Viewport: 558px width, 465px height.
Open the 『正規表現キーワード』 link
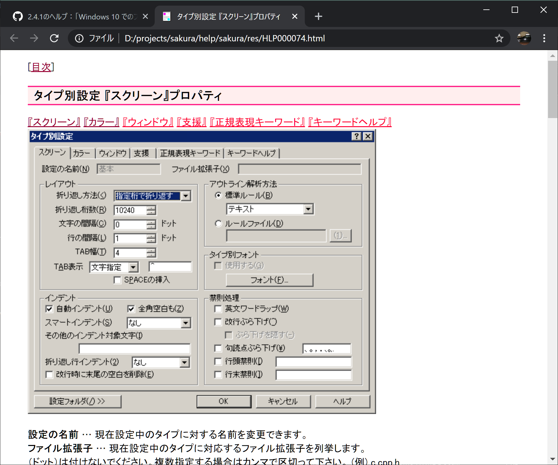point(257,122)
